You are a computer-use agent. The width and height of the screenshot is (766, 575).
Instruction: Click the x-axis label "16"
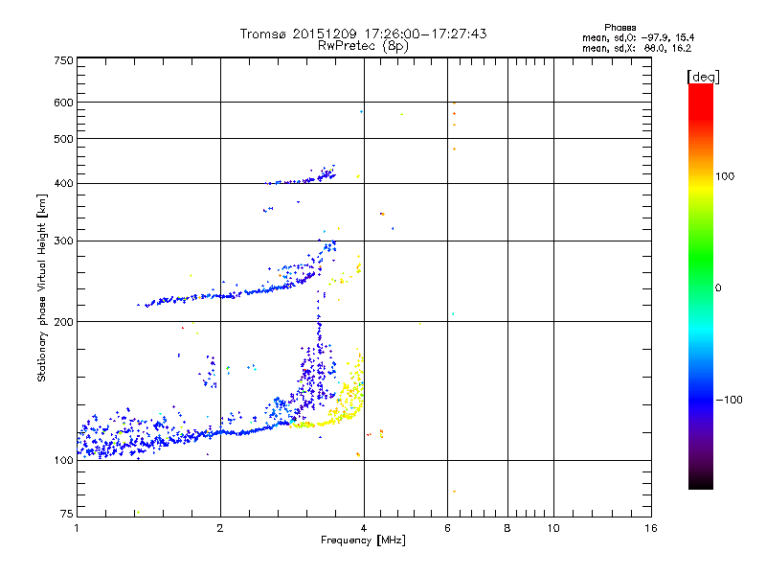tap(651, 528)
